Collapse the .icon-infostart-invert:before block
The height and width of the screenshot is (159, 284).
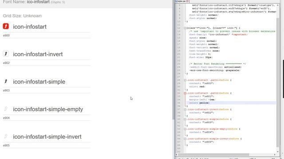(185, 110)
